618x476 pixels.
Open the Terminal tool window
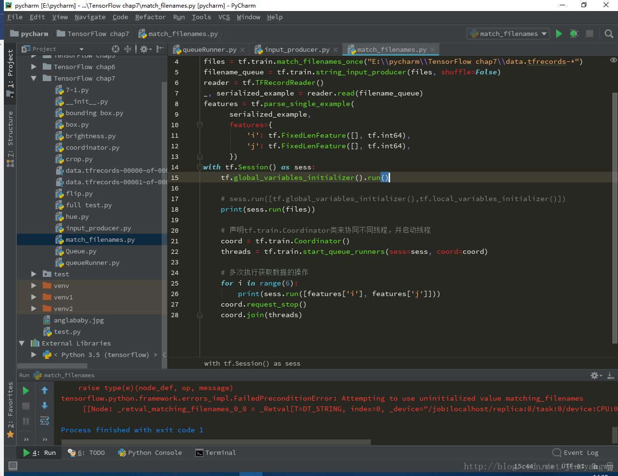pyautogui.click(x=216, y=452)
